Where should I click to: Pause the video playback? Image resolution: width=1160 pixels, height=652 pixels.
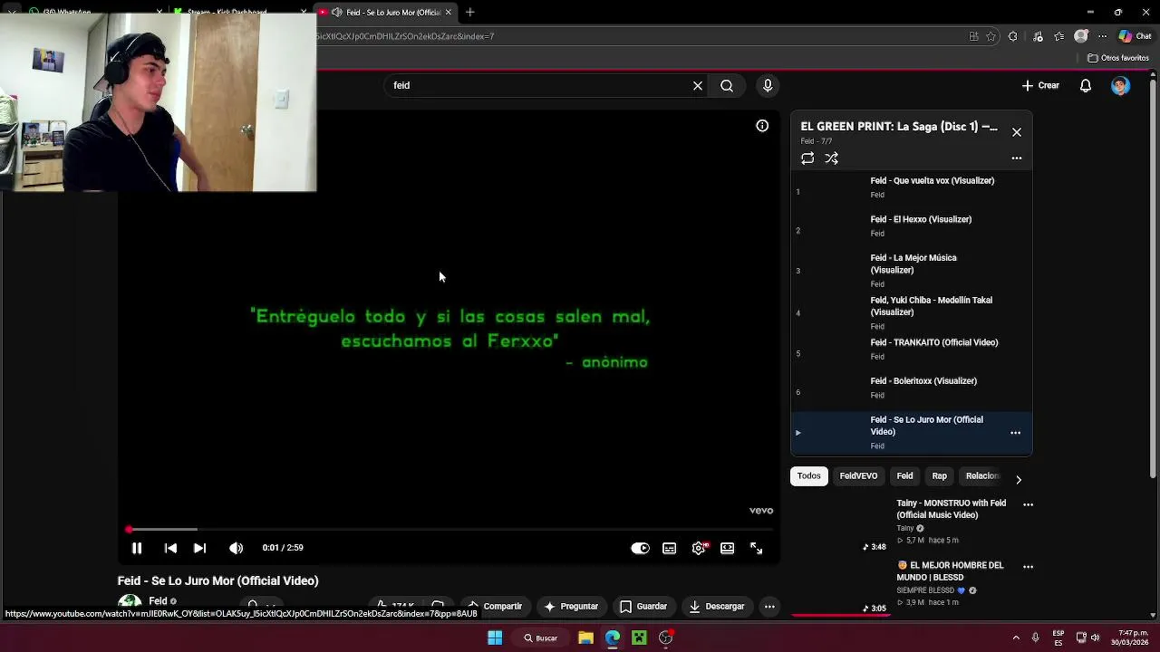click(137, 548)
